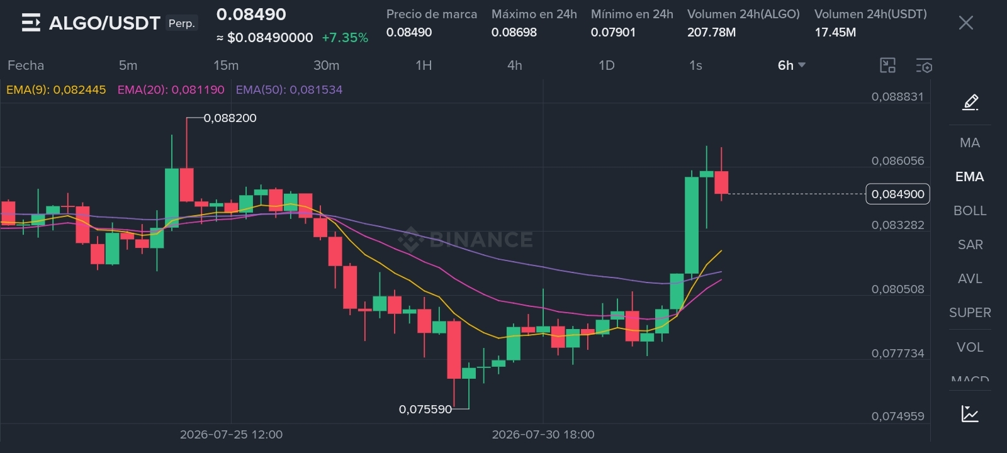Toggle the SAR indicator
The width and height of the screenshot is (1007, 453).
pyautogui.click(x=970, y=245)
